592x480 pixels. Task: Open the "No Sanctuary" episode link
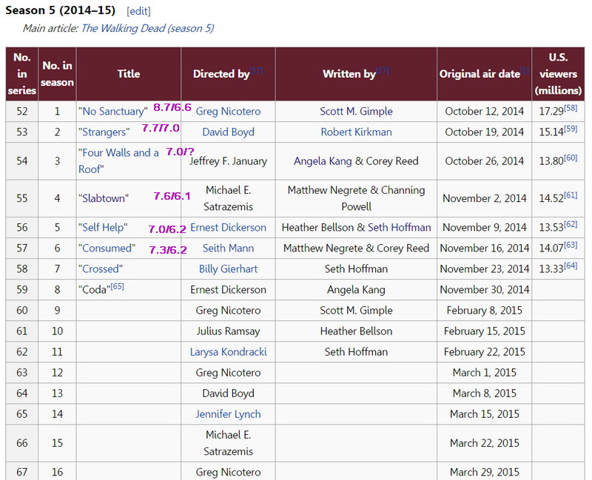tap(113, 112)
